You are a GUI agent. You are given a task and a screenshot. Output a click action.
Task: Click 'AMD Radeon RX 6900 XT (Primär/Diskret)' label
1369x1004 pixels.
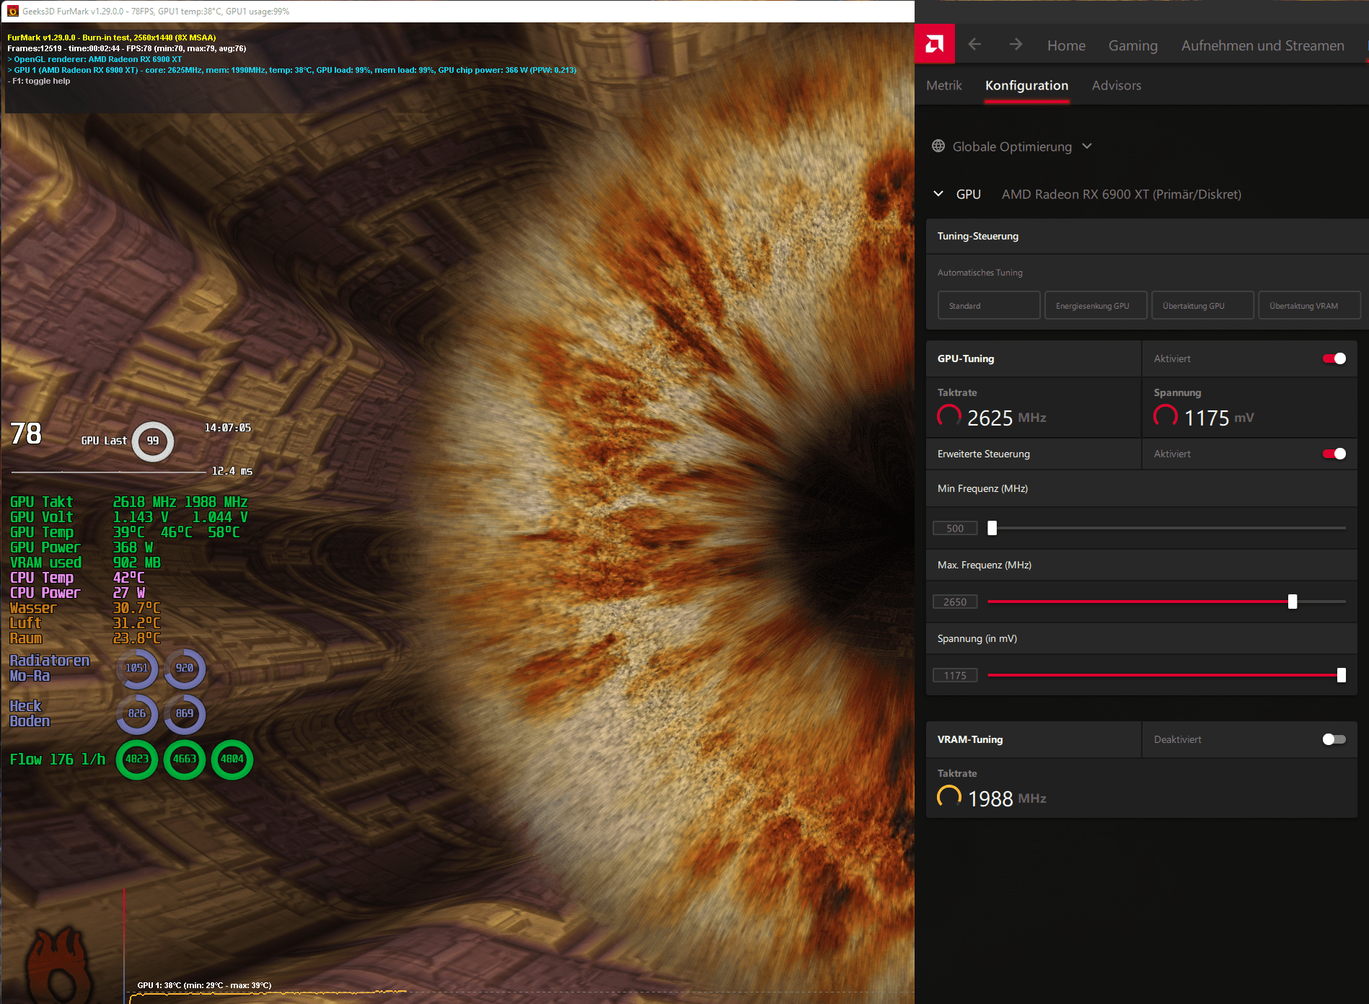(x=1122, y=194)
